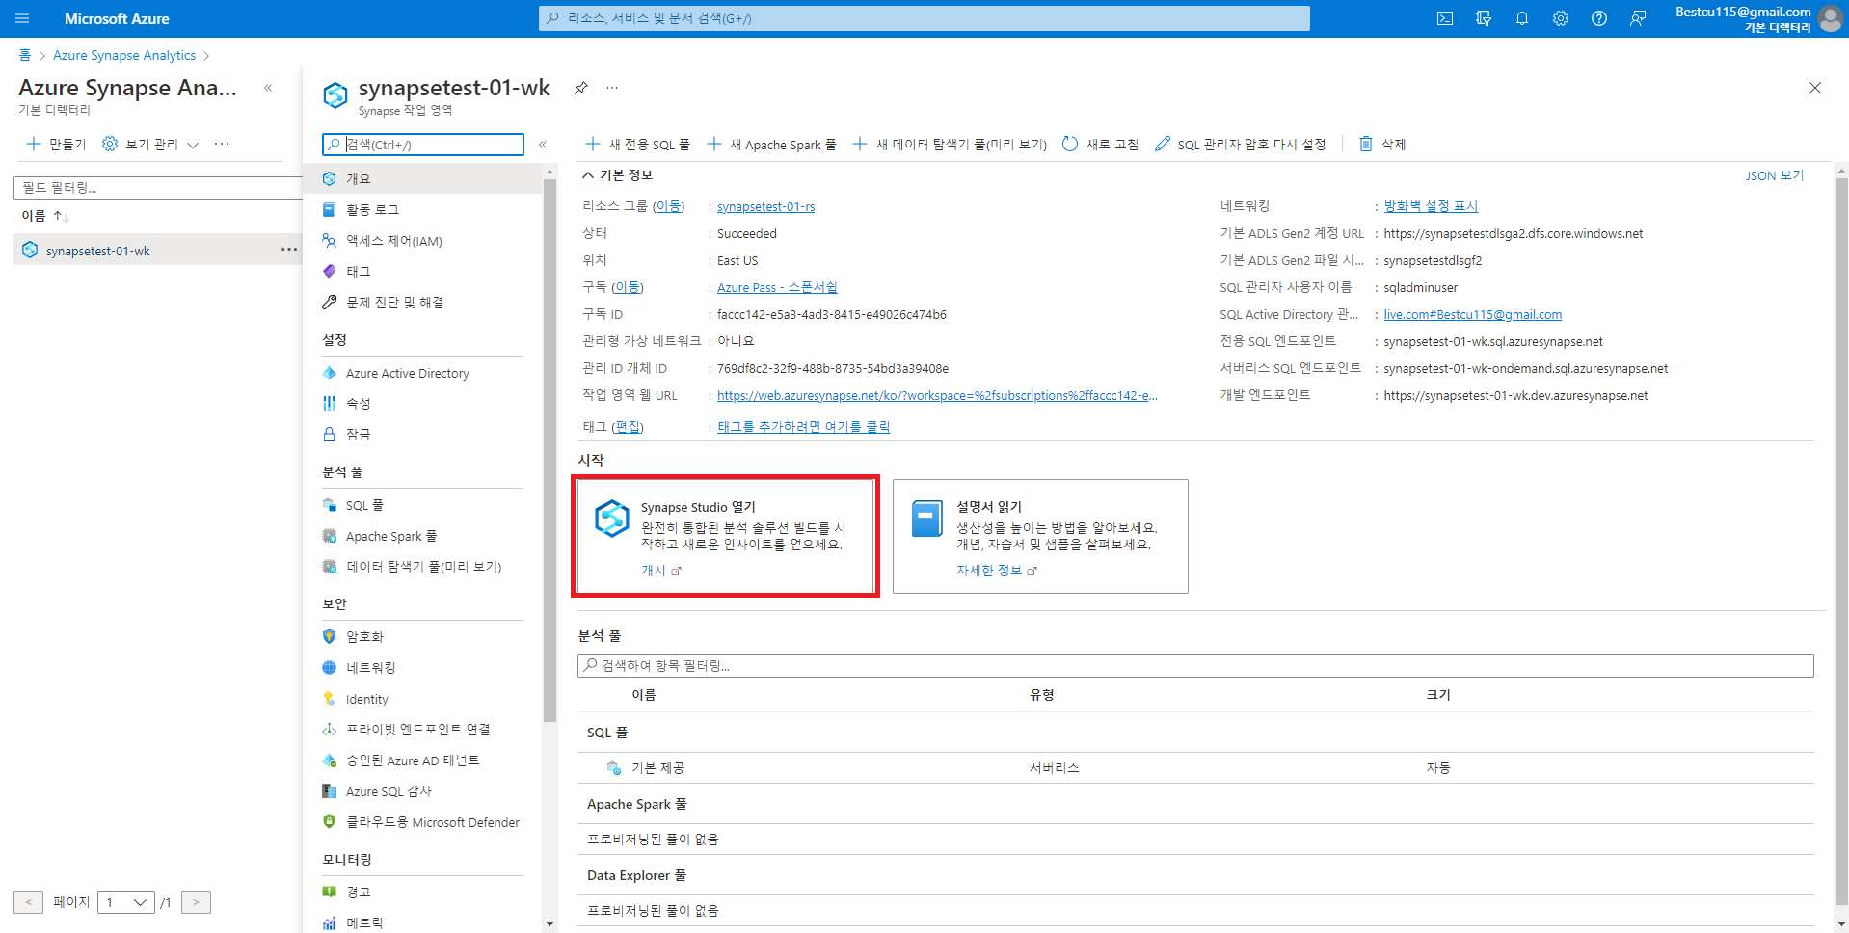Viewport: 1849px width, 933px height.
Task: Pin synapsetest-01-wk to dashboard
Action: click(581, 88)
